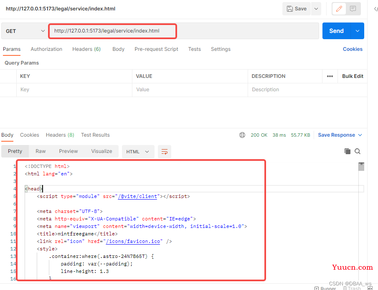
Task: Select the pencil edit icon
Action: coord(339,9)
